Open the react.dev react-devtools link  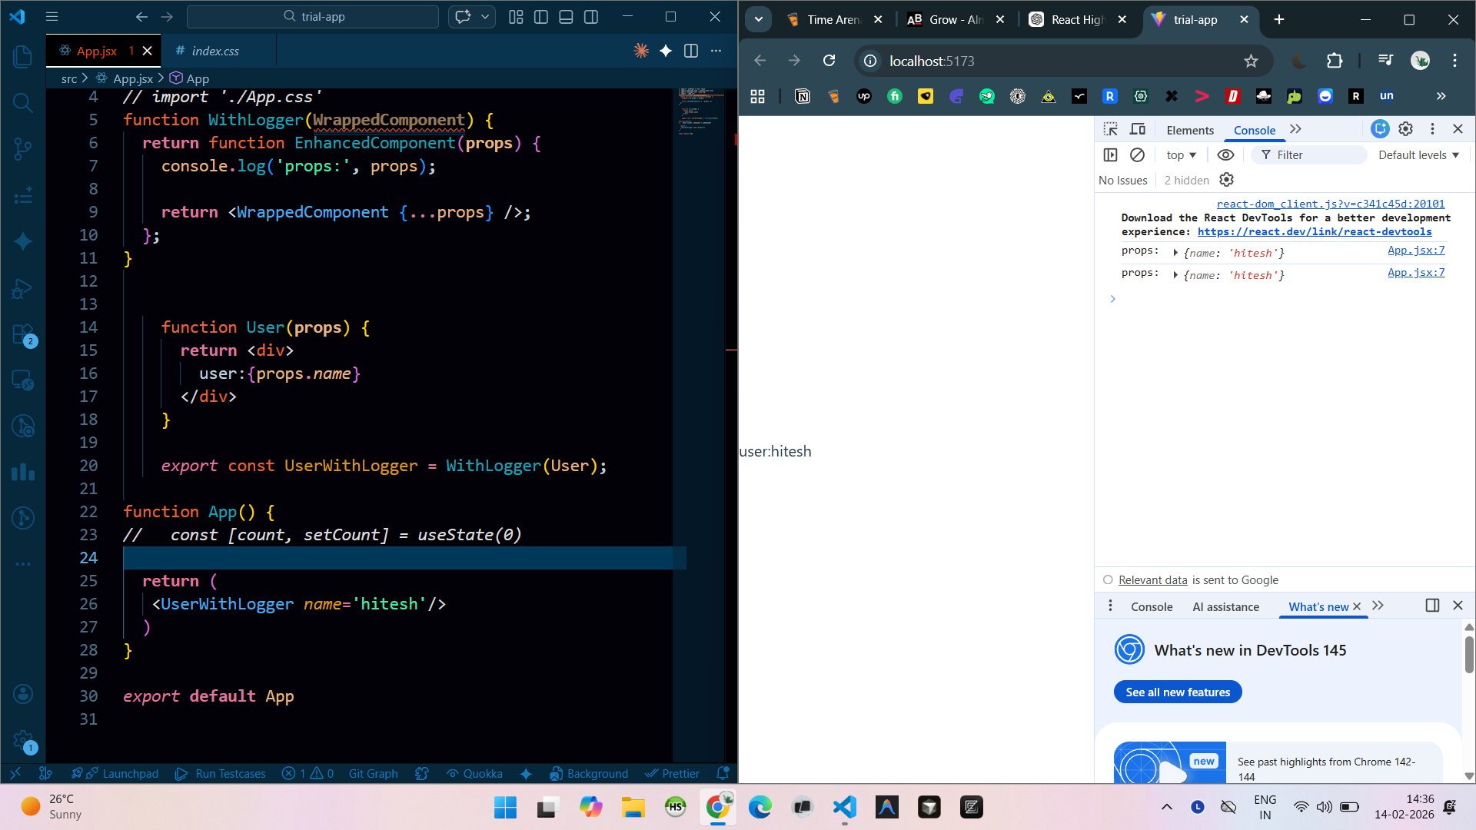(x=1314, y=231)
